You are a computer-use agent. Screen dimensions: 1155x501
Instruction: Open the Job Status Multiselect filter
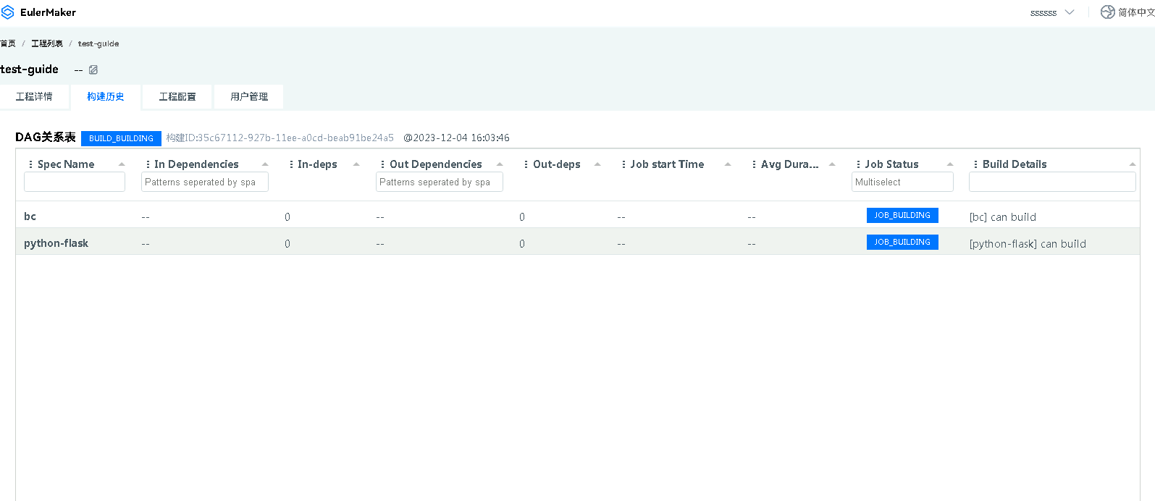click(902, 182)
